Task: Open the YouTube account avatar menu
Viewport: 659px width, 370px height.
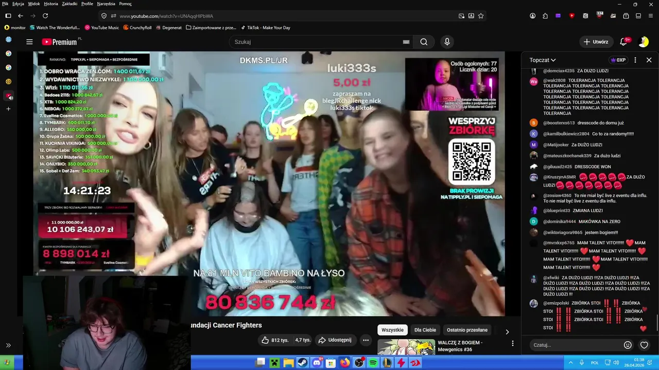Action: click(x=643, y=42)
